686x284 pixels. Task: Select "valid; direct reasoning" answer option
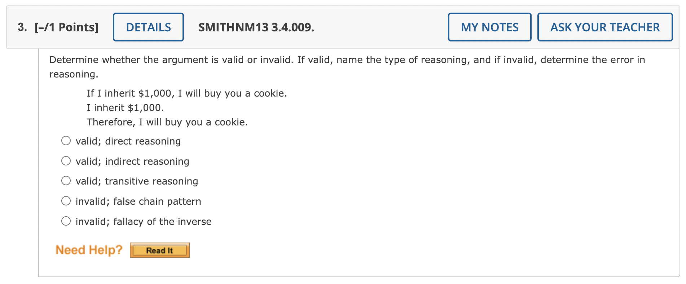[128, 141]
